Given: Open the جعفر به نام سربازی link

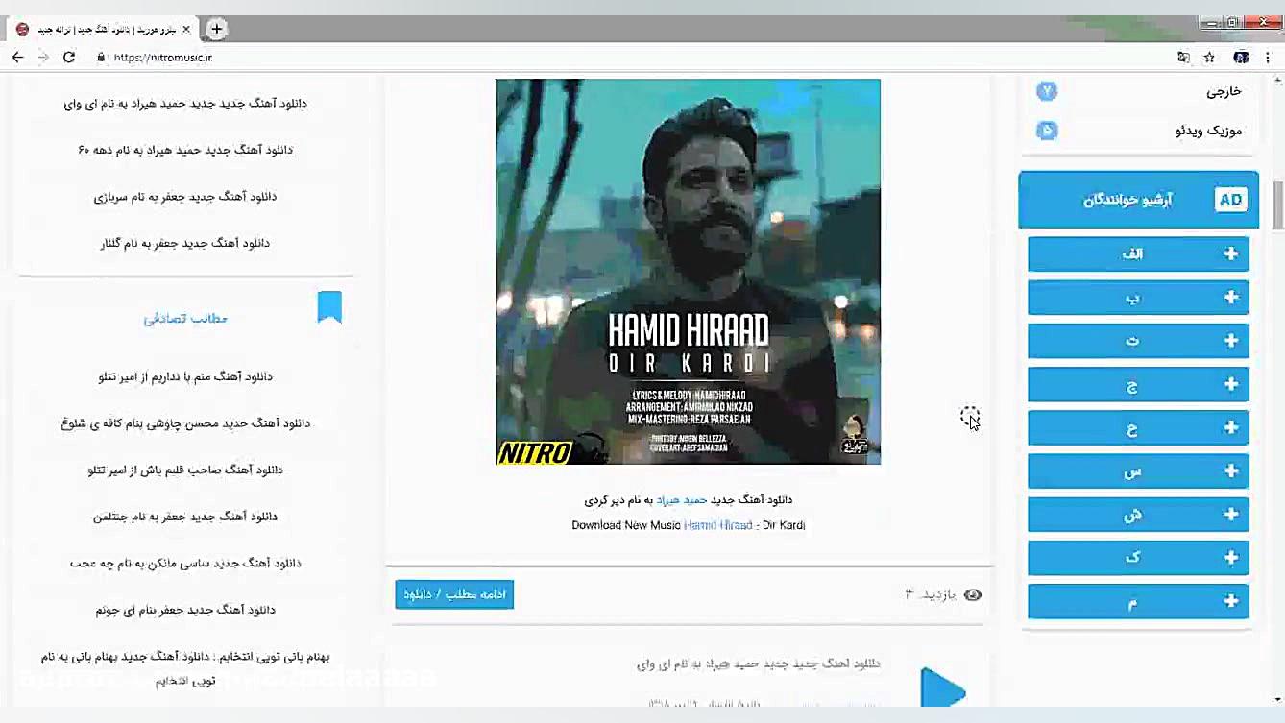Looking at the screenshot, I should 185,197.
